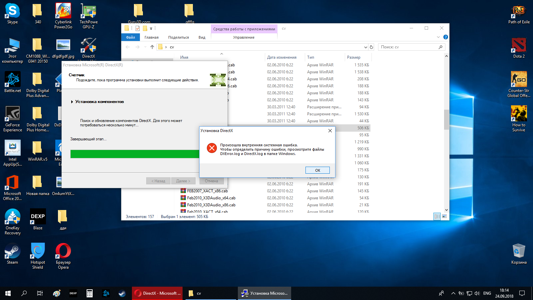Open the notification center icon

pos(522,293)
